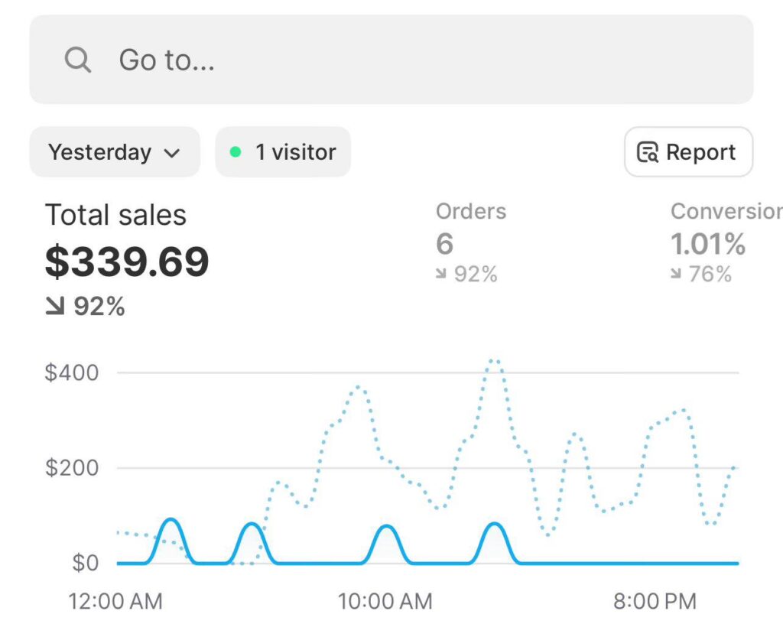
Task: Open the 1 visitor live view
Action: coord(283,152)
